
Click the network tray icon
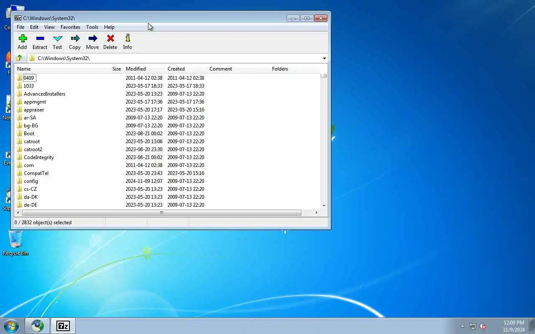coord(472,326)
